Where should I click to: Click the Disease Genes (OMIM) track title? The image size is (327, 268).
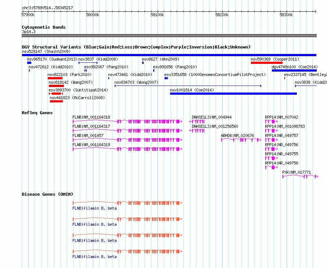coord(47,194)
